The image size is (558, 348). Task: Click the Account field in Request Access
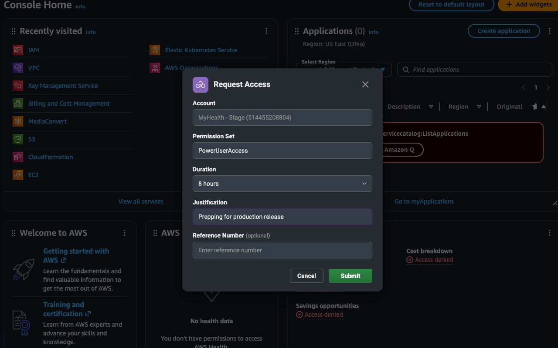coord(282,117)
